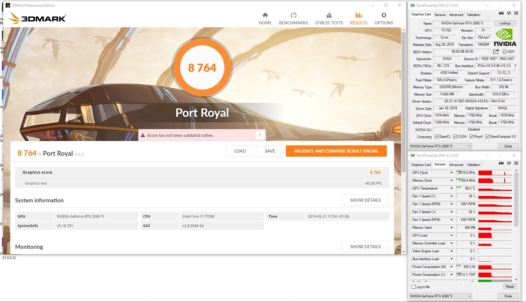Take screenshot in Sensors GPU-Z window

[501, 163]
